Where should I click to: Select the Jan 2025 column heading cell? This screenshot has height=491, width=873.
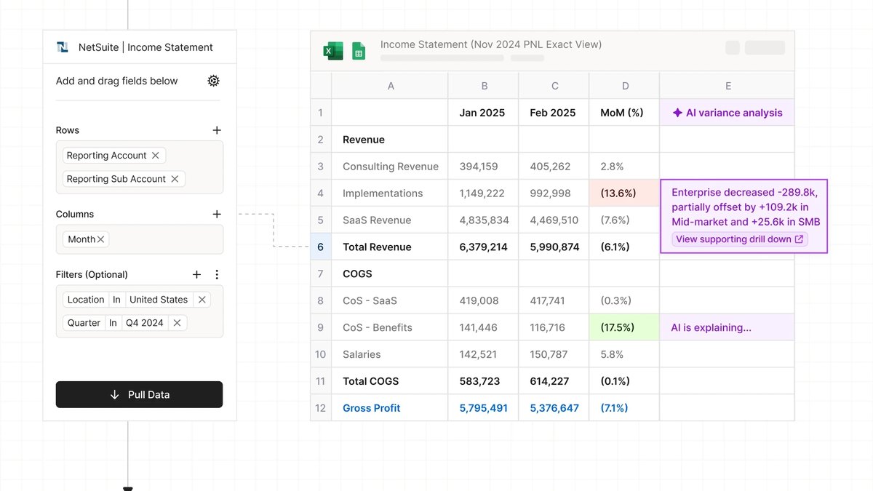click(x=484, y=113)
